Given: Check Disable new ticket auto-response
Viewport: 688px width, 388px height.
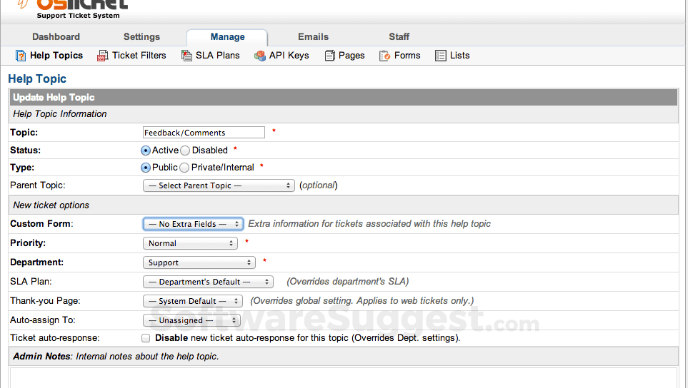Looking at the screenshot, I should [x=146, y=338].
